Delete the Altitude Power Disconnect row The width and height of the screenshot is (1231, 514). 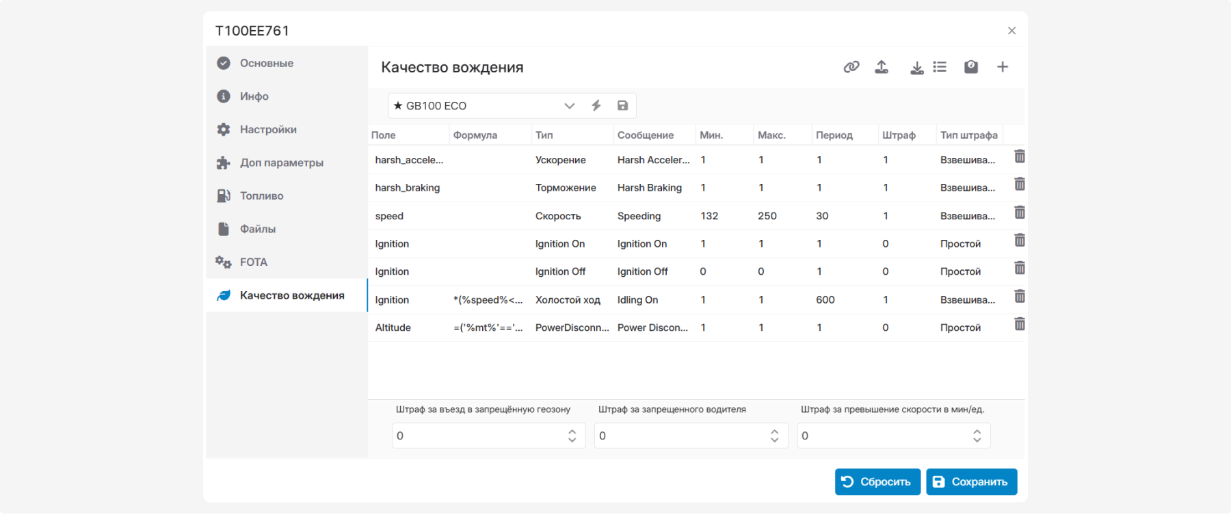click(1020, 324)
